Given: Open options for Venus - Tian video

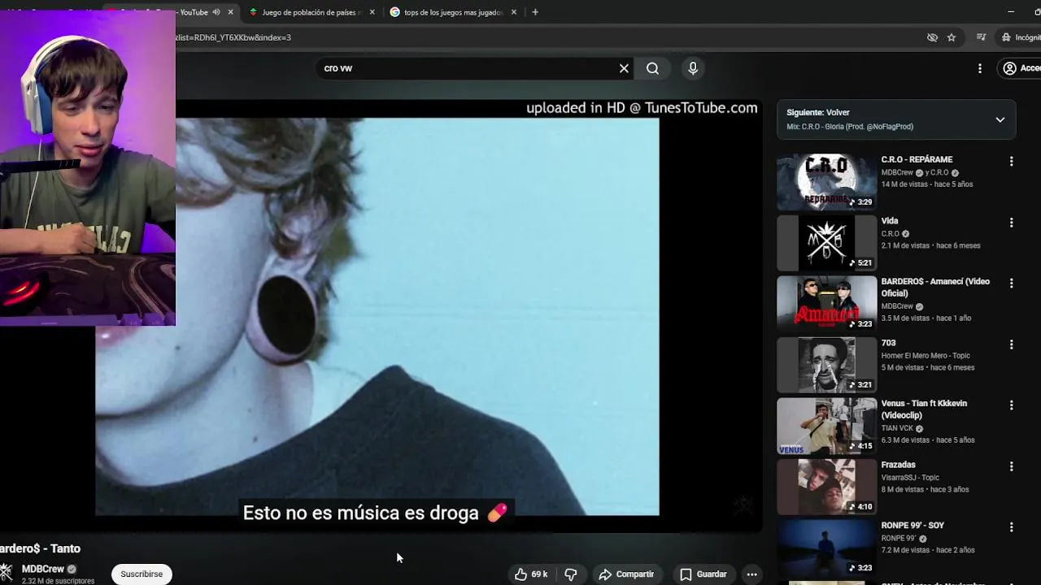Looking at the screenshot, I should click(x=1011, y=405).
